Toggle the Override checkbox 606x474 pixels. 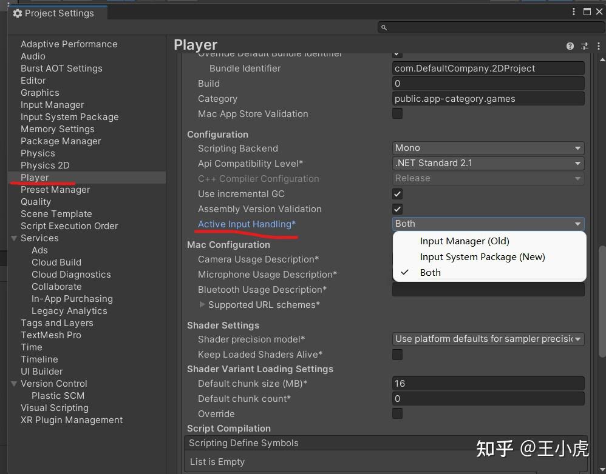[397, 413]
